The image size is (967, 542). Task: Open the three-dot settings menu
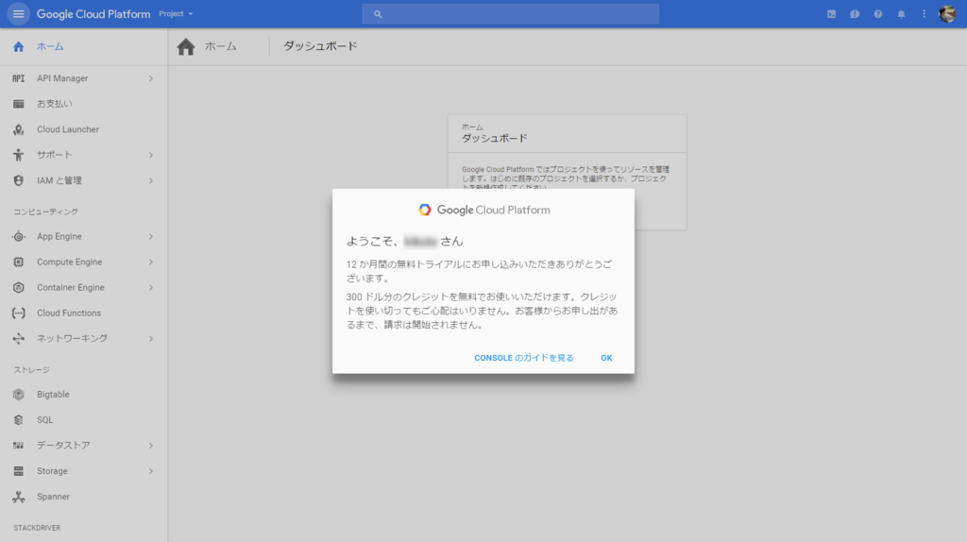point(924,13)
